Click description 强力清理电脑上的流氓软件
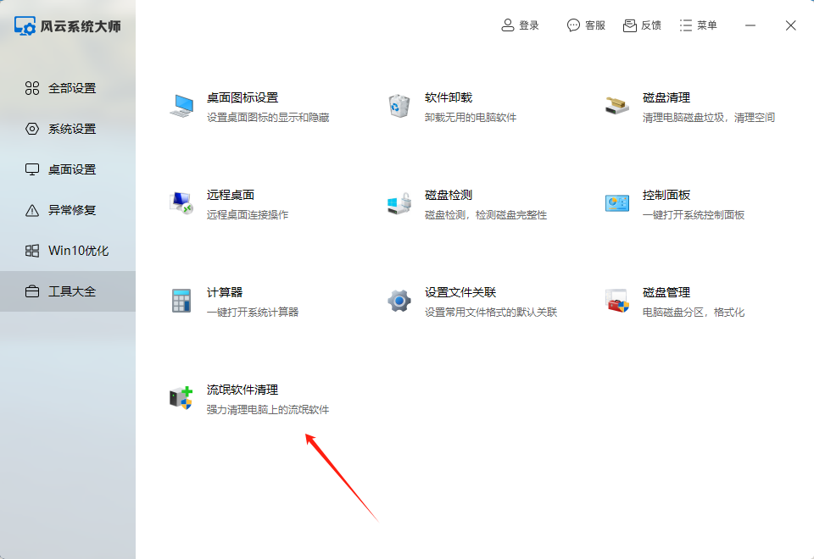 [x=268, y=410]
